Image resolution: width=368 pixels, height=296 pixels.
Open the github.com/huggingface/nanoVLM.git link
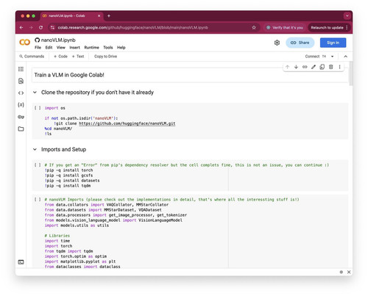(127, 123)
